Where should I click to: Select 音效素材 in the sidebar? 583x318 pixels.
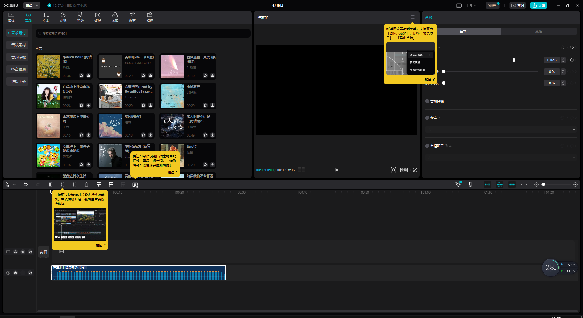coord(17,45)
